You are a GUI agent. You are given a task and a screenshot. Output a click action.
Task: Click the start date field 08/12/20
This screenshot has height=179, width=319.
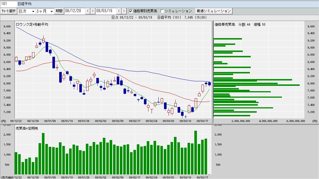tap(75, 11)
